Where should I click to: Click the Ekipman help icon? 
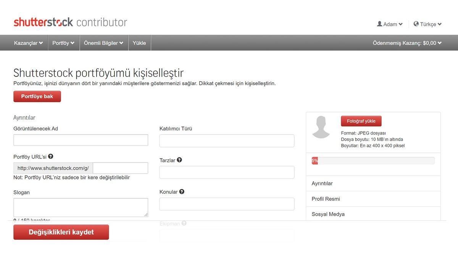[x=184, y=223]
